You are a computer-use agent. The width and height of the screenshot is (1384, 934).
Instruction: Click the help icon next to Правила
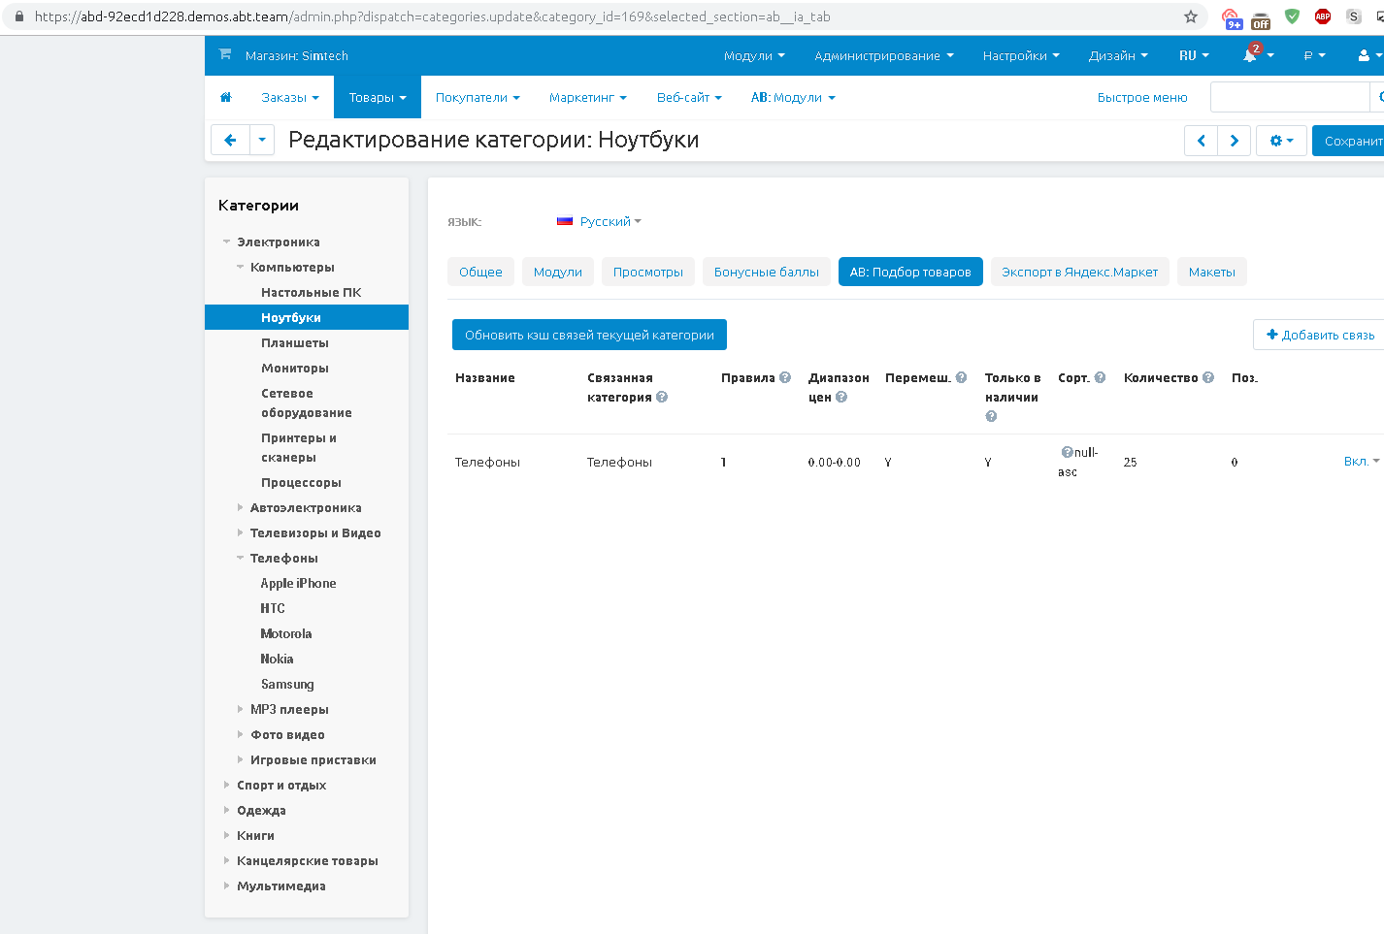tap(785, 377)
